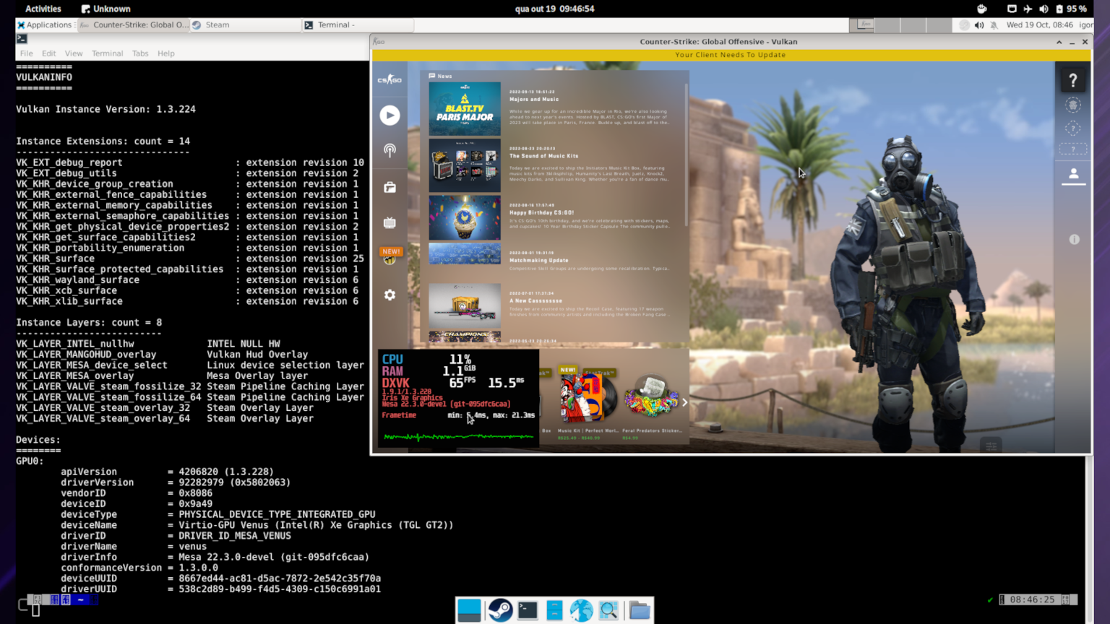Click the airplane mode icon in top bar

click(x=1028, y=9)
